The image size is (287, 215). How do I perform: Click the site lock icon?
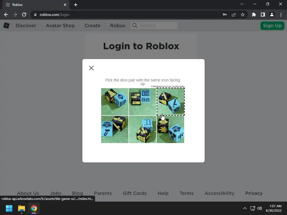coord(35,15)
